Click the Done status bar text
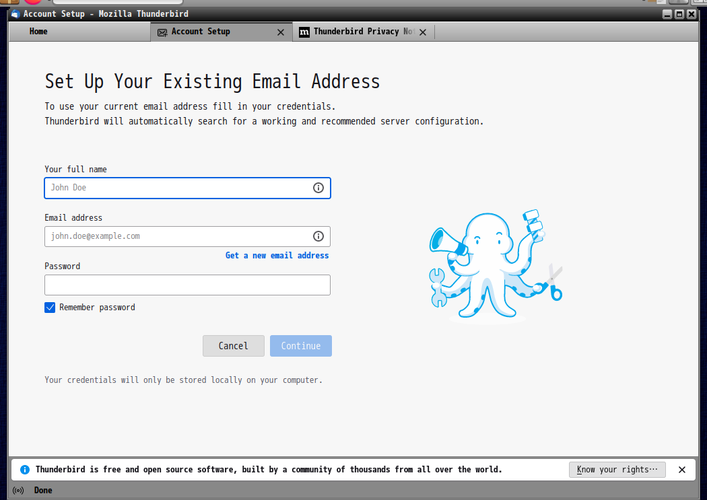Image resolution: width=707 pixels, height=500 pixels. 43,491
